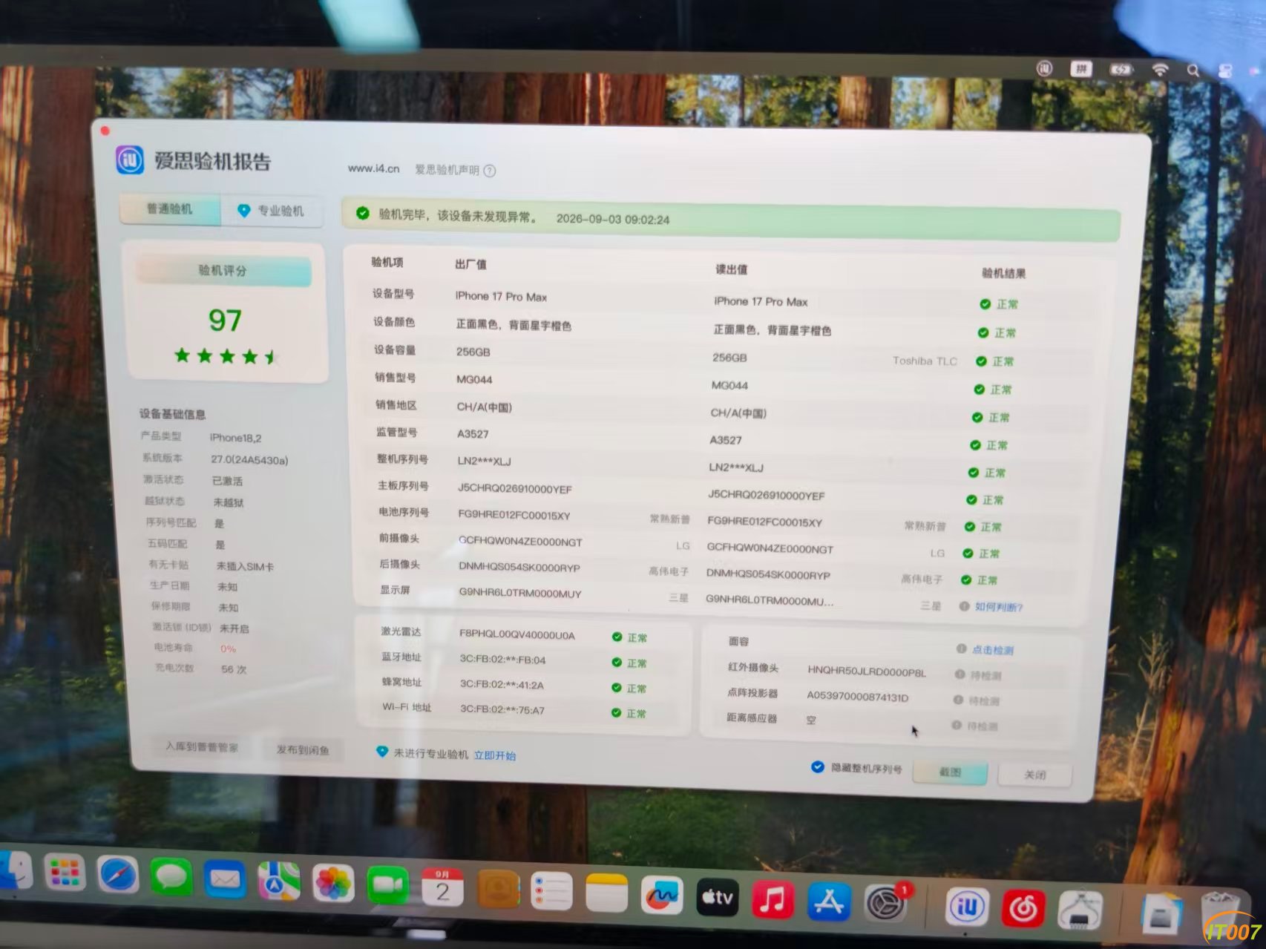The image size is (1266, 949).
Task: Open Reminders from the Dock
Action: coord(552,893)
